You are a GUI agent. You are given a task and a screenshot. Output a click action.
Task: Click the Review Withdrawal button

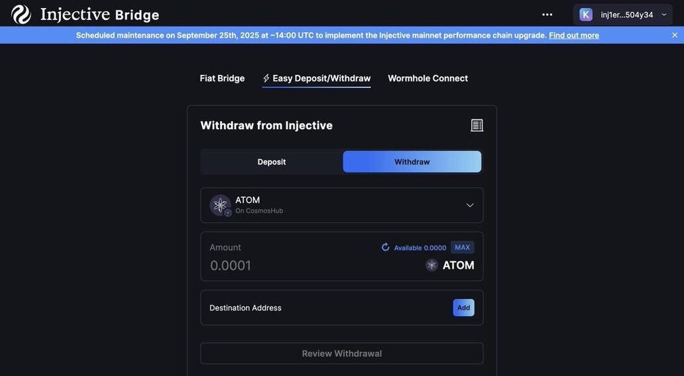341,353
